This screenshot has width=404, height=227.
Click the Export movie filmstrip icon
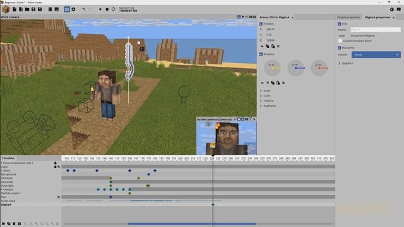point(50,9)
